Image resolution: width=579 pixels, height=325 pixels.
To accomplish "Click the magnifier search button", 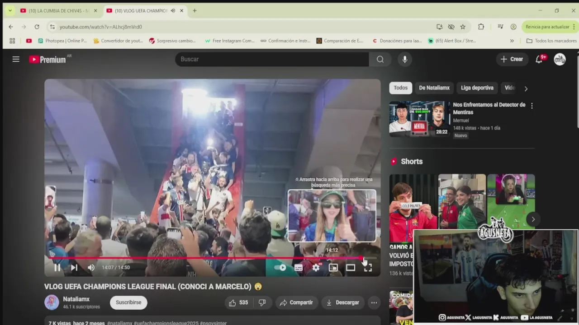I will click(x=380, y=59).
